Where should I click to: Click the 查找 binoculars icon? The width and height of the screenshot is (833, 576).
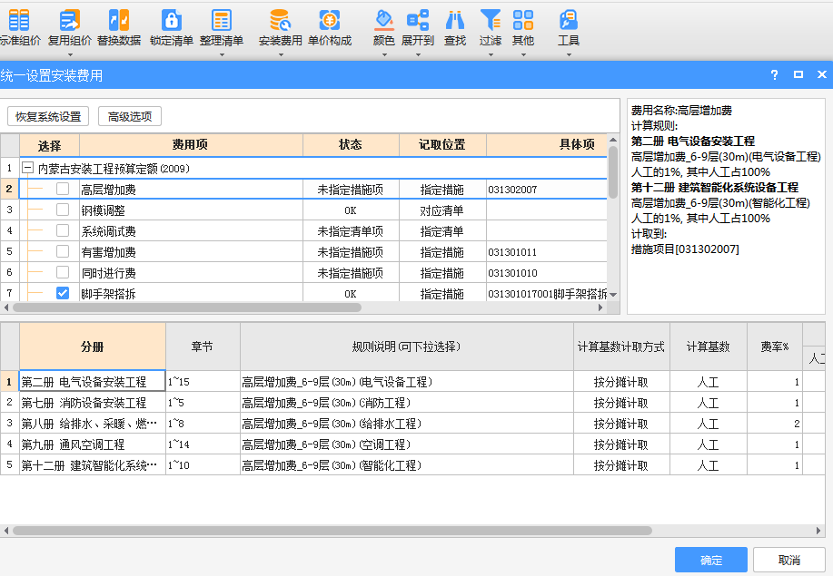pyautogui.click(x=455, y=20)
